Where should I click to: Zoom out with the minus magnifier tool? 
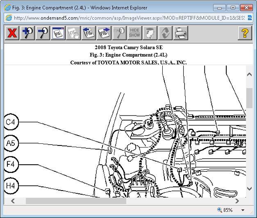click(x=43, y=33)
